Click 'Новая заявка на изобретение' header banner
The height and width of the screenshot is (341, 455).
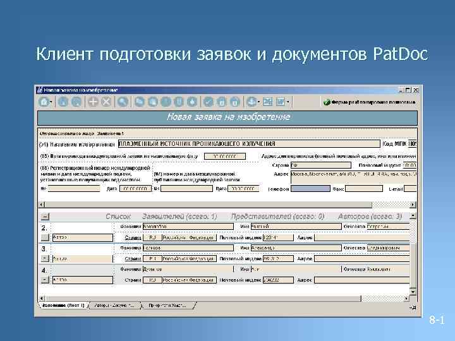pyautogui.click(x=227, y=117)
